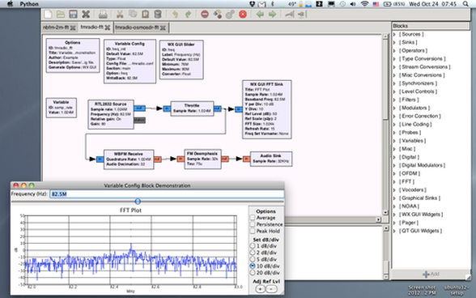Enable the Peak Hold checkbox
Image resolution: width=476 pixels, height=298 pixels.
pos(253,231)
